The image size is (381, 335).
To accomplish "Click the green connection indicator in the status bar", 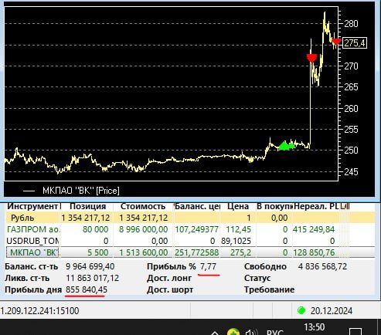I will (x=301, y=310).
